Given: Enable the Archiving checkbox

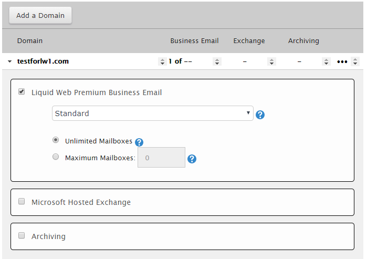Looking at the screenshot, I should 22,235.
